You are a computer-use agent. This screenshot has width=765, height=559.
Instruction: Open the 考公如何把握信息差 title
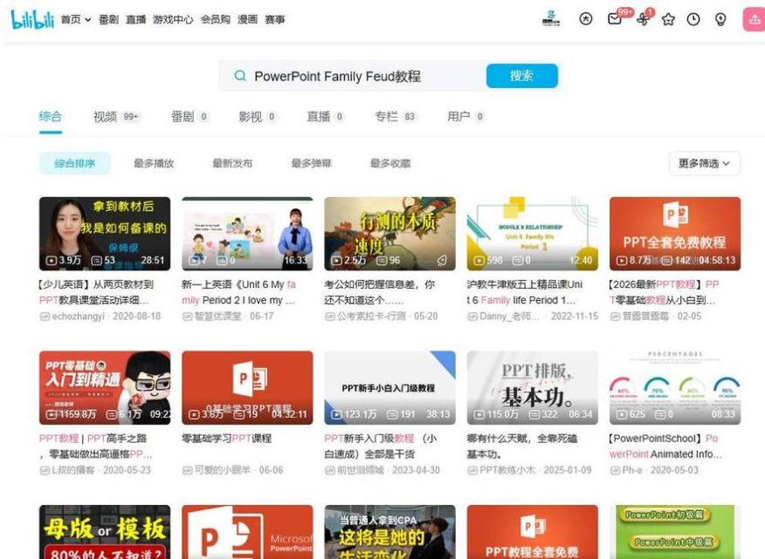(380, 292)
